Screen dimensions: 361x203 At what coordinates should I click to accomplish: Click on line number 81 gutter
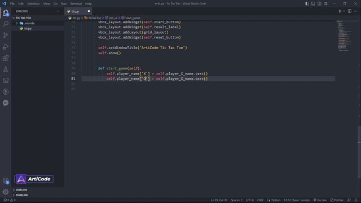click(73, 79)
